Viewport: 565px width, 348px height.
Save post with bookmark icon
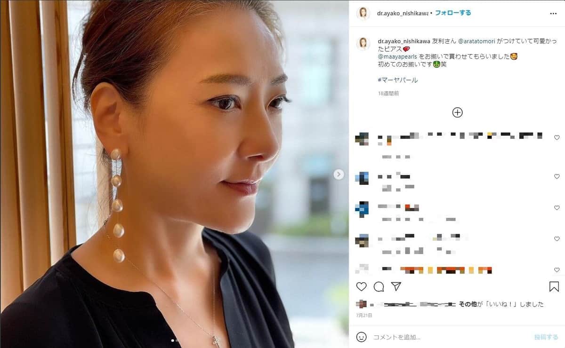pos(554,286)
